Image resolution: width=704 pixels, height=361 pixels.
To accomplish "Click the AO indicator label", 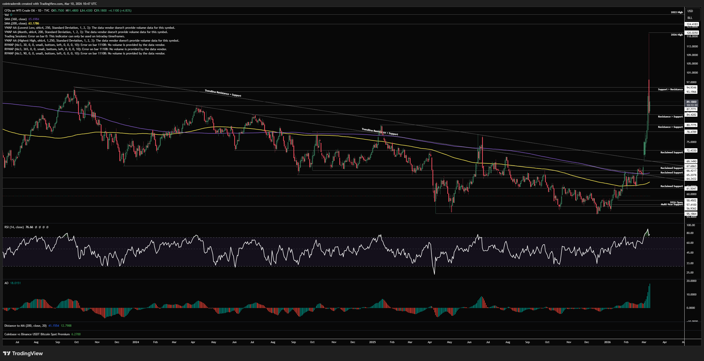I will (x=6, y=283).
